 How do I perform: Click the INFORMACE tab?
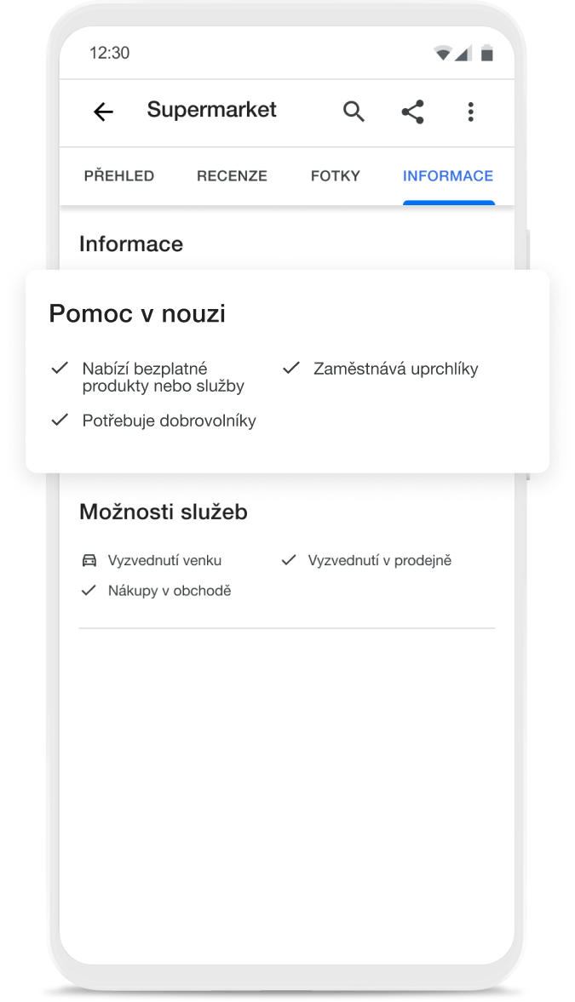[448, 176]
